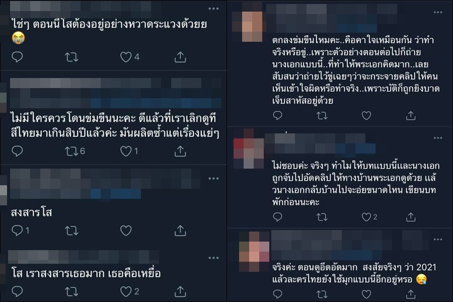Reply to tweet starting with ตกลงข่มขืนไหมคะ
Image resolution: width=453 pixels, height=302 pixels.
coord(277,115)
